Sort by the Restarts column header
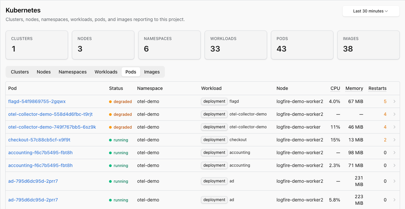 377,88
